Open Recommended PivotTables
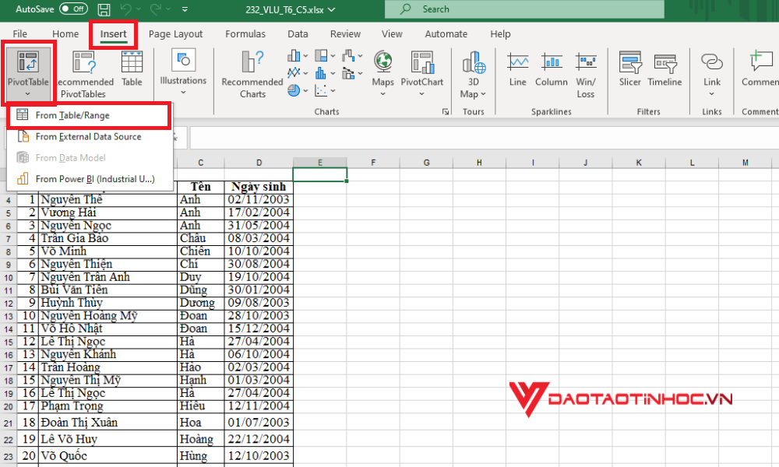779x467 pixels. 84,73
